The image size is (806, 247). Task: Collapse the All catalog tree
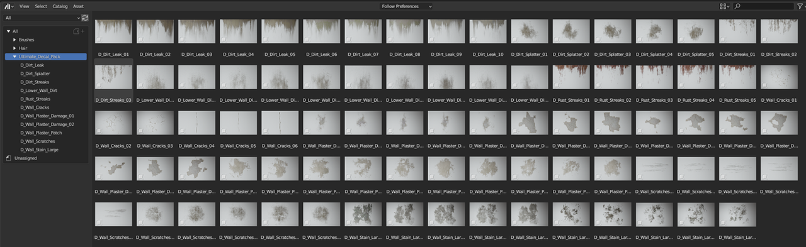8,31
